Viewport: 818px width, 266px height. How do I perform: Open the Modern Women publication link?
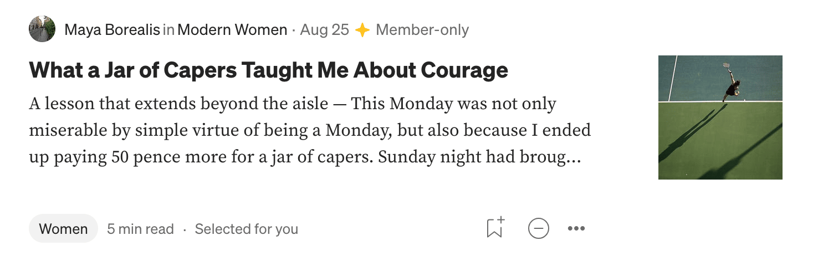coord(232,30)
